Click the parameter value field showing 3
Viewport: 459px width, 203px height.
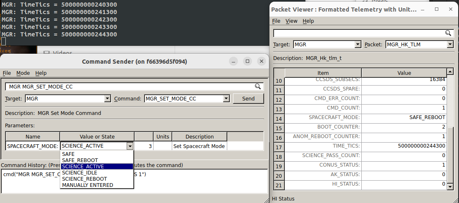tap(144, 146)
